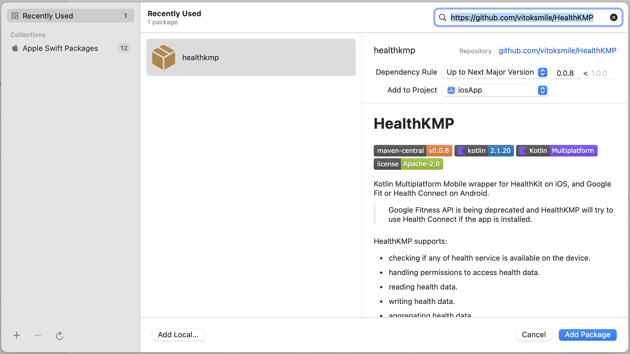
Task: Click the refresh collections icon
Action: click(59, 335)
